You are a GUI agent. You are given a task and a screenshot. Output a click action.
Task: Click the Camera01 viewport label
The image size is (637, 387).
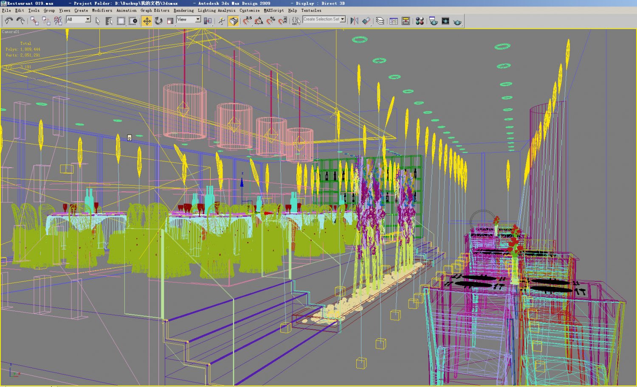[x=11, y=32]
